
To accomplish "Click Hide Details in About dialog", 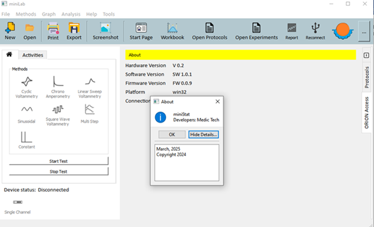I will click(204, 135).
